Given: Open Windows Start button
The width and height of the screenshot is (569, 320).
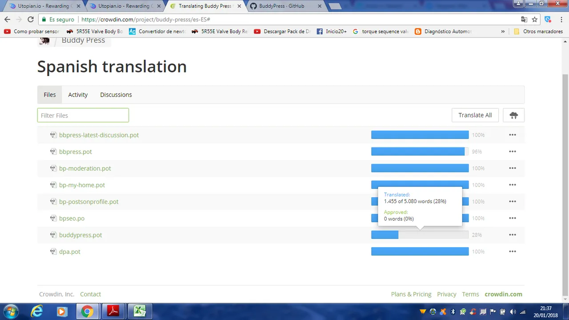Looking at the screenshot, I should [11, 311].
